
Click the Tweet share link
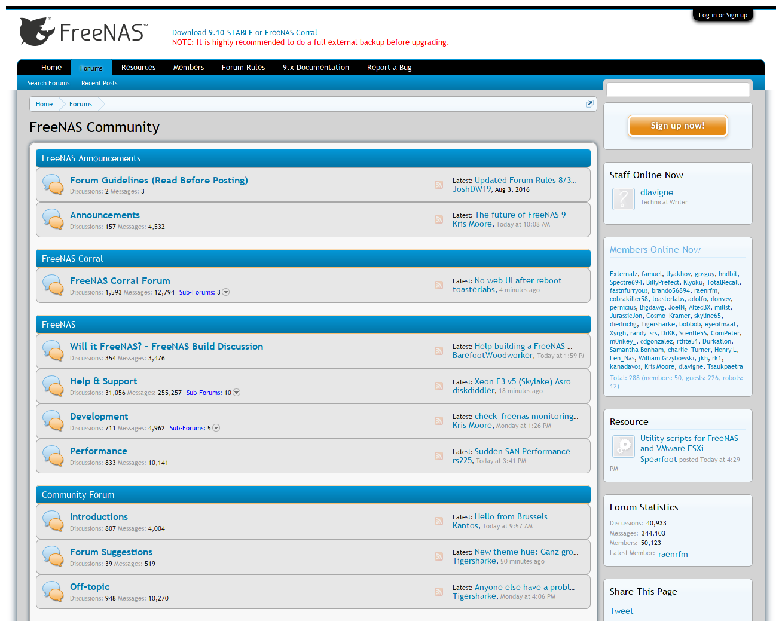pos(622,611)
